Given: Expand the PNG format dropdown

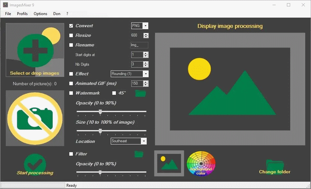Looking at the screenshot, I should click(145, 26).
